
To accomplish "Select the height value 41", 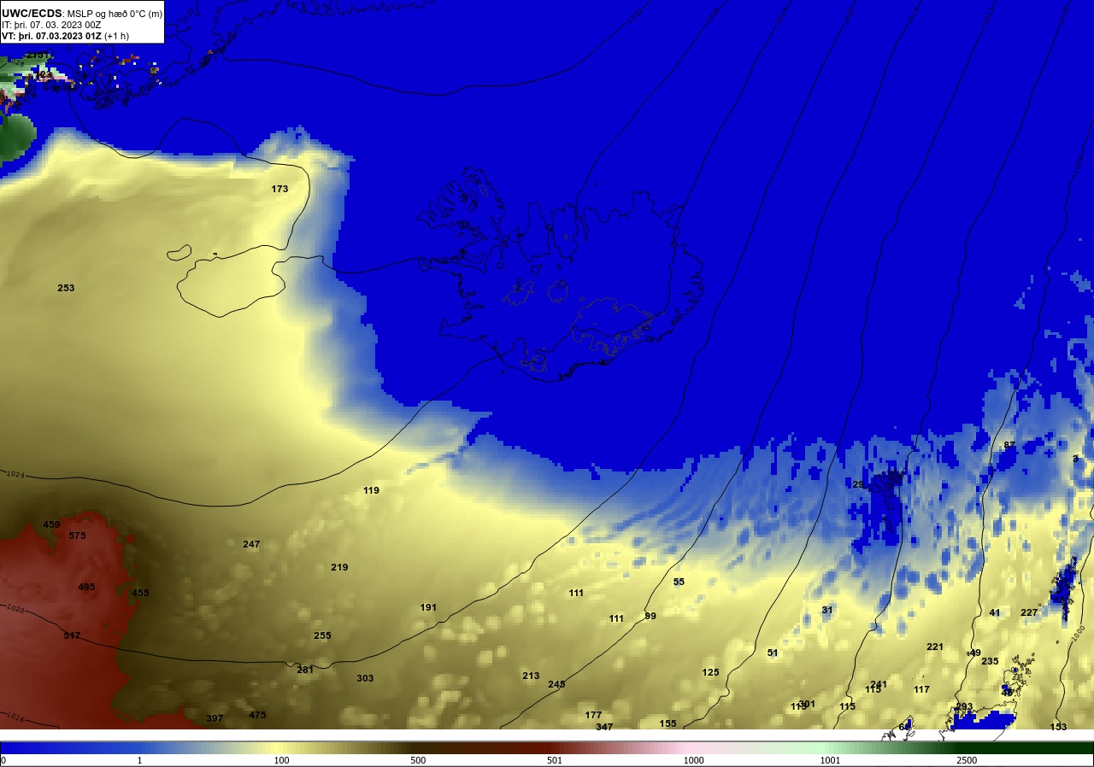I will (994, 612).
